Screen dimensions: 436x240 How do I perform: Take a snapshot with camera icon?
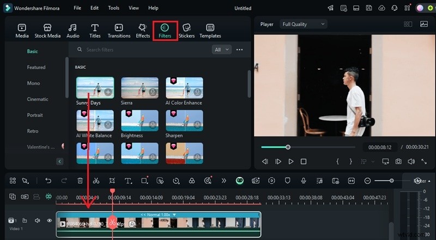click(398, 161)
